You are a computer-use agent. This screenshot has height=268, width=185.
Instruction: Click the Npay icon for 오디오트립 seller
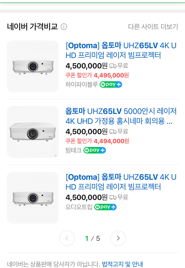coord(105,207)
